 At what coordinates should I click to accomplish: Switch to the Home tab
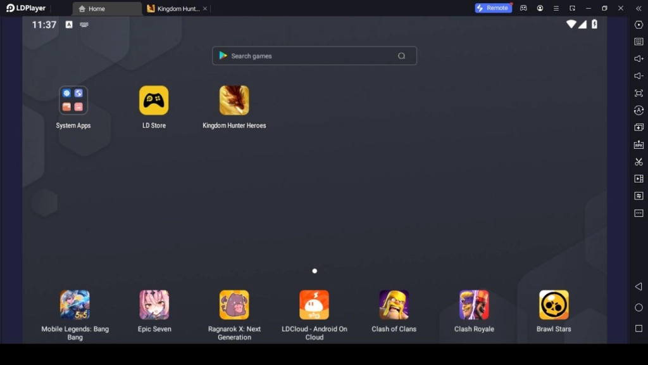pos(107,9)
